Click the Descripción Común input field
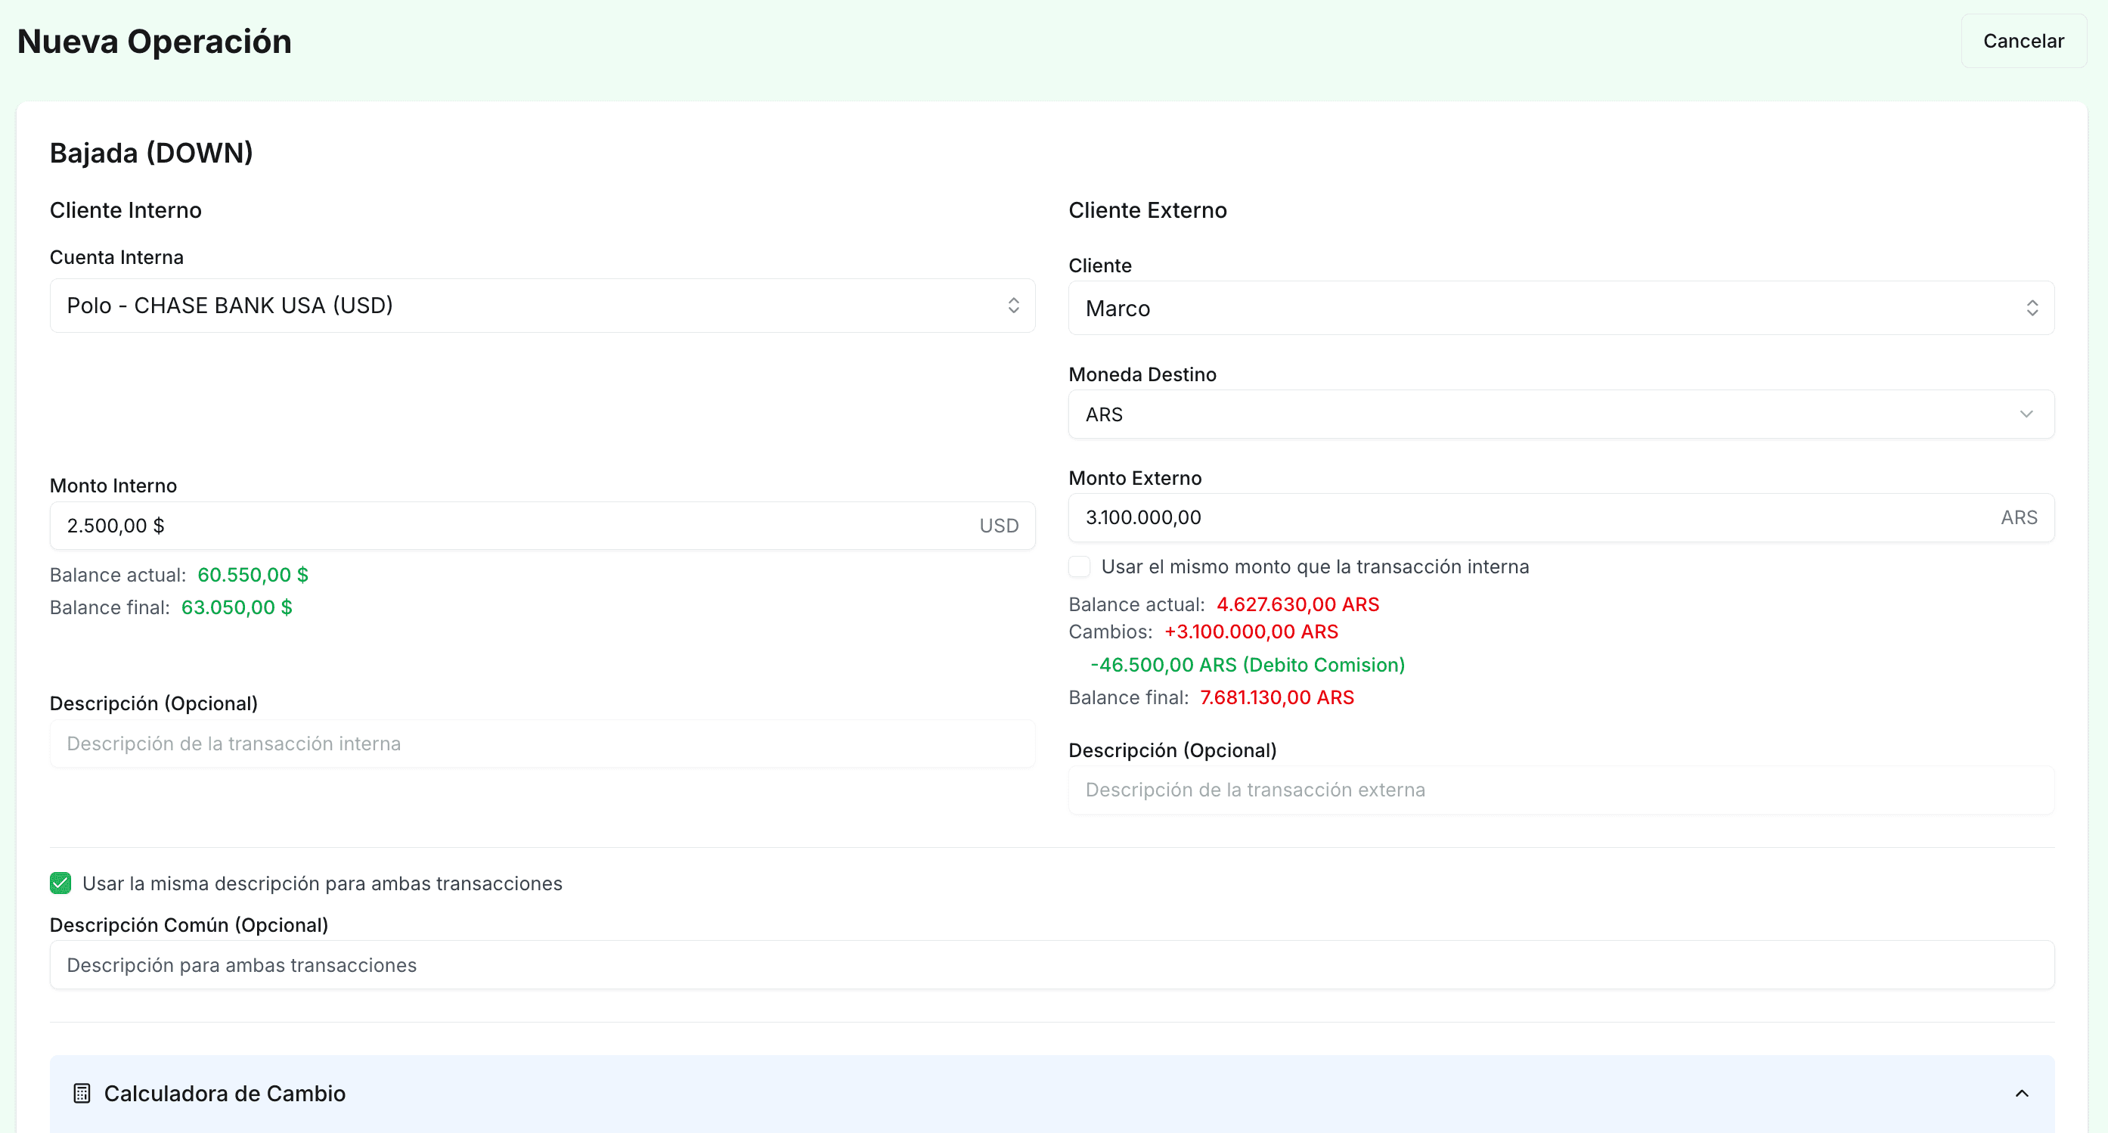 click(1052, 965)
